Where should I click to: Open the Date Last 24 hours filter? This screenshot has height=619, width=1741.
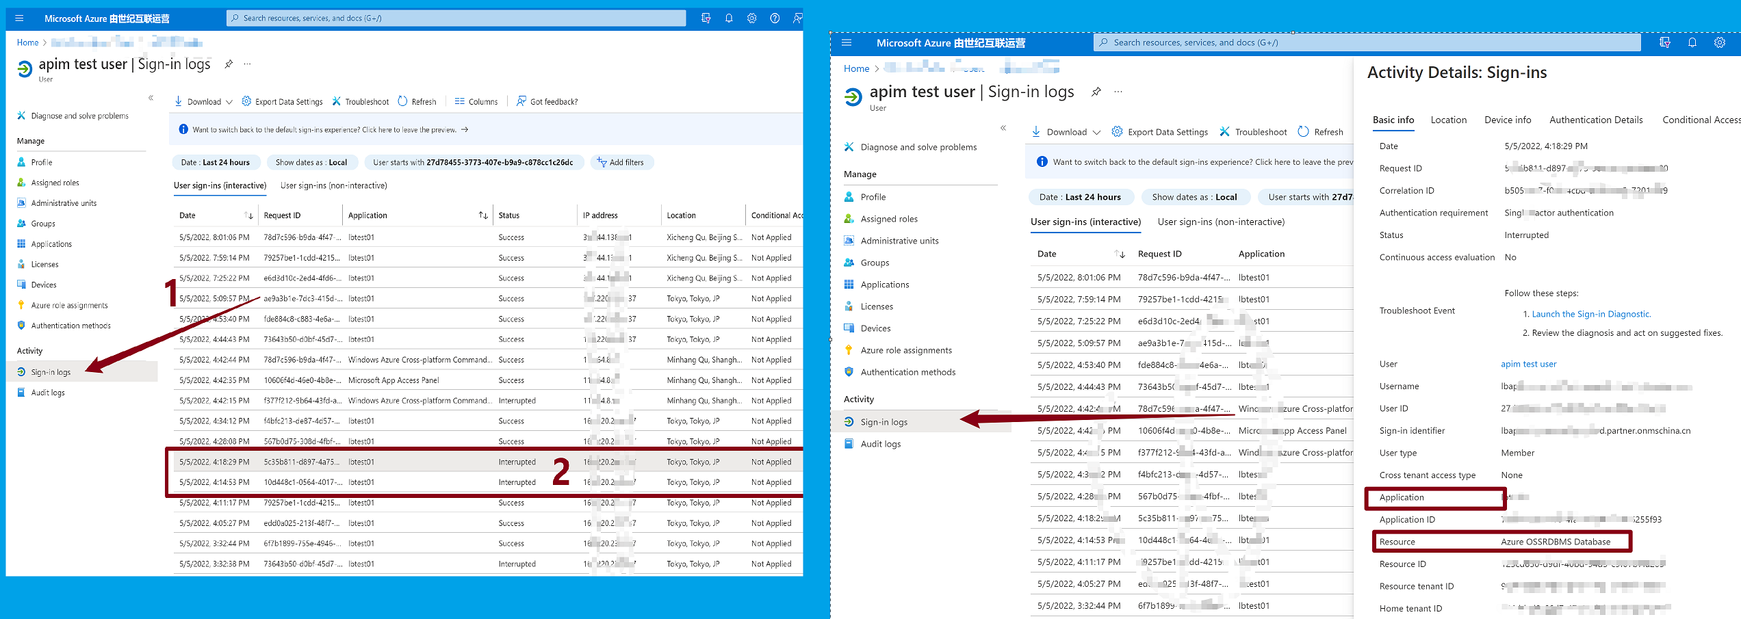[215, 162]
